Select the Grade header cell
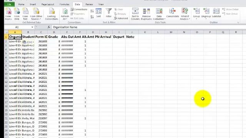The height and width of the screenshot is (138, 246). coord(54,37)
